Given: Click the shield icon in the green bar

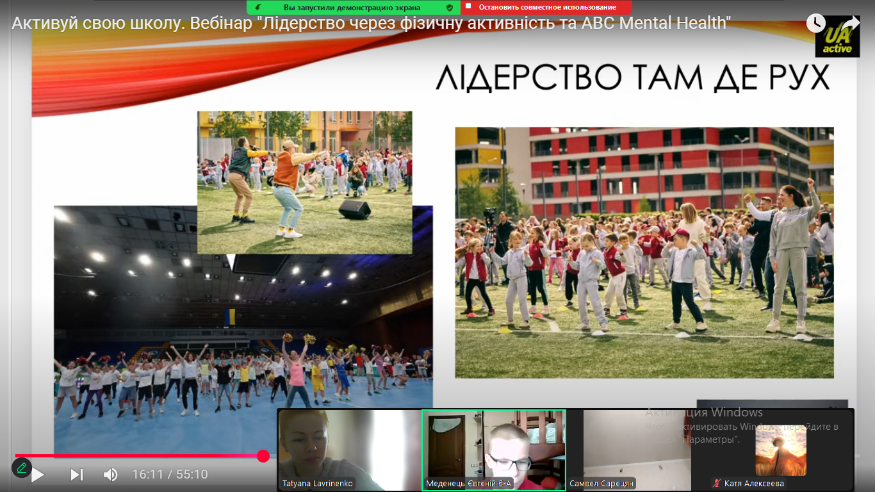Looking at the screenshot, I should pyautogui.click(x=450, y=7).
